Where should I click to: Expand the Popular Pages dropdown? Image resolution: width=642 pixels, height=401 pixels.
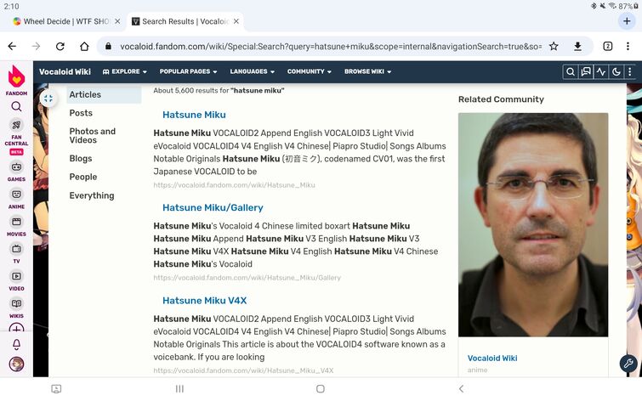pos(188,71)
